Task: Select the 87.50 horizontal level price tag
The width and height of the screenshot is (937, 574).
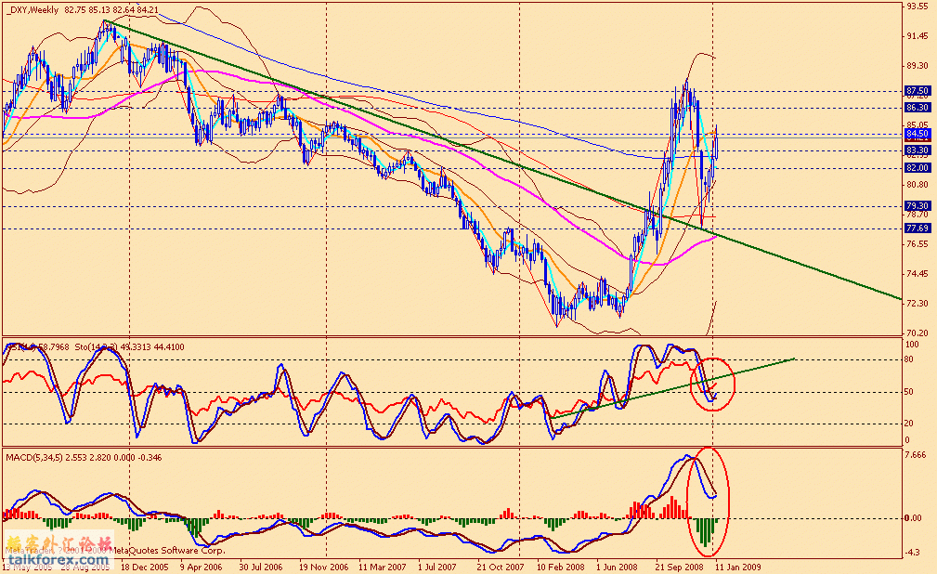Action: coord(917,91)
